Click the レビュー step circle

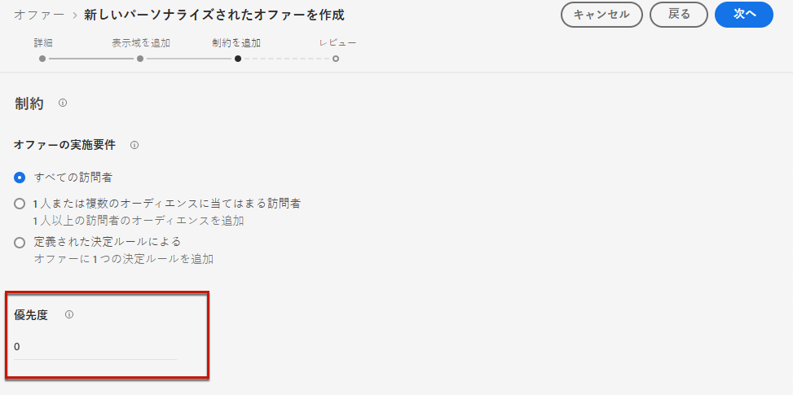(x=336, y=59)
